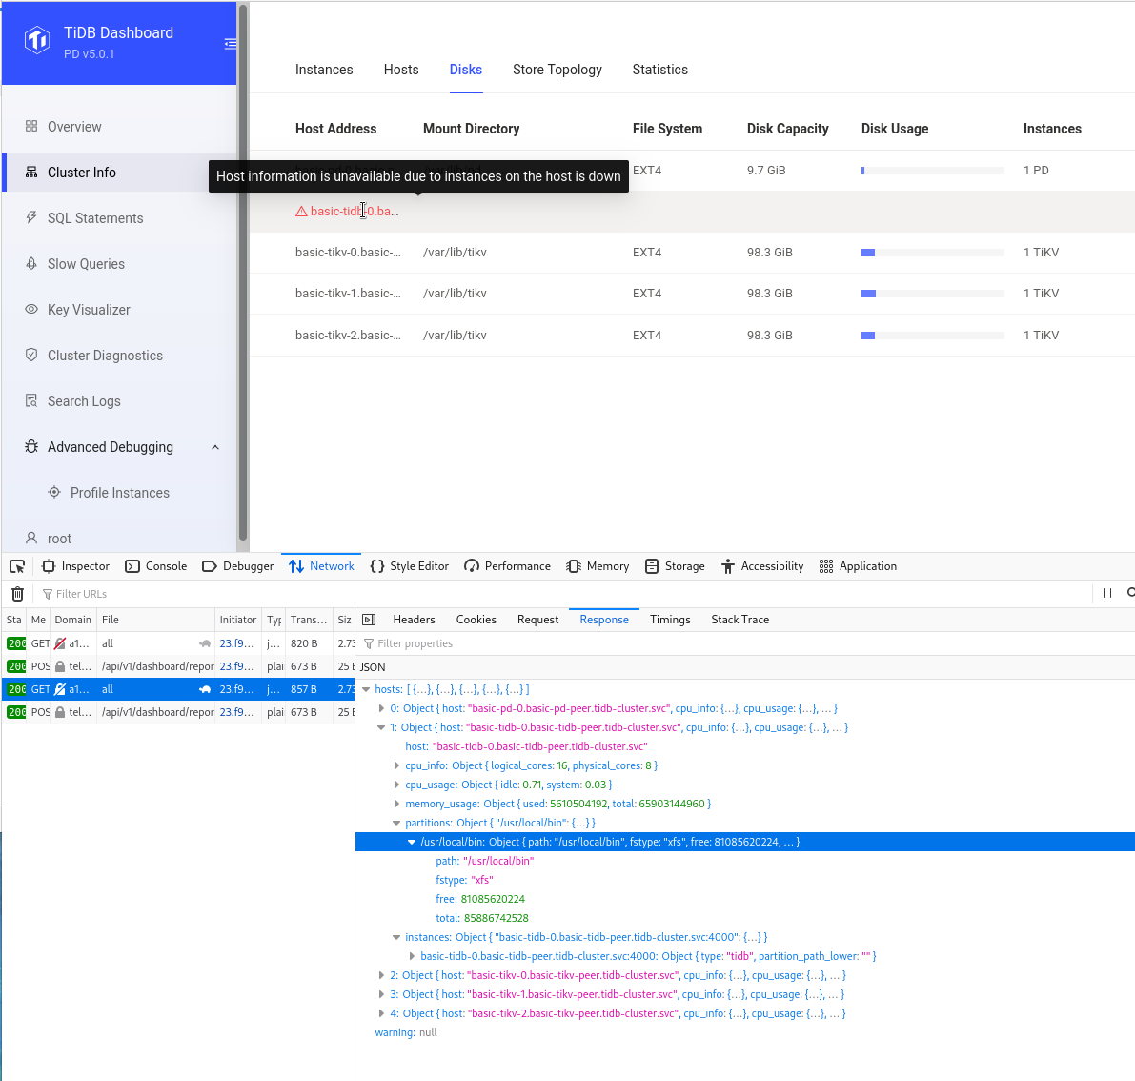Expand the memory_usage object
The height and width of the screenshot is (1081, 1135).
pyautogui.click(x=396, y=804)
